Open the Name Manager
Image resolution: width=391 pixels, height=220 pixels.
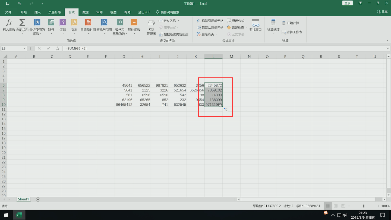(151, 27)
